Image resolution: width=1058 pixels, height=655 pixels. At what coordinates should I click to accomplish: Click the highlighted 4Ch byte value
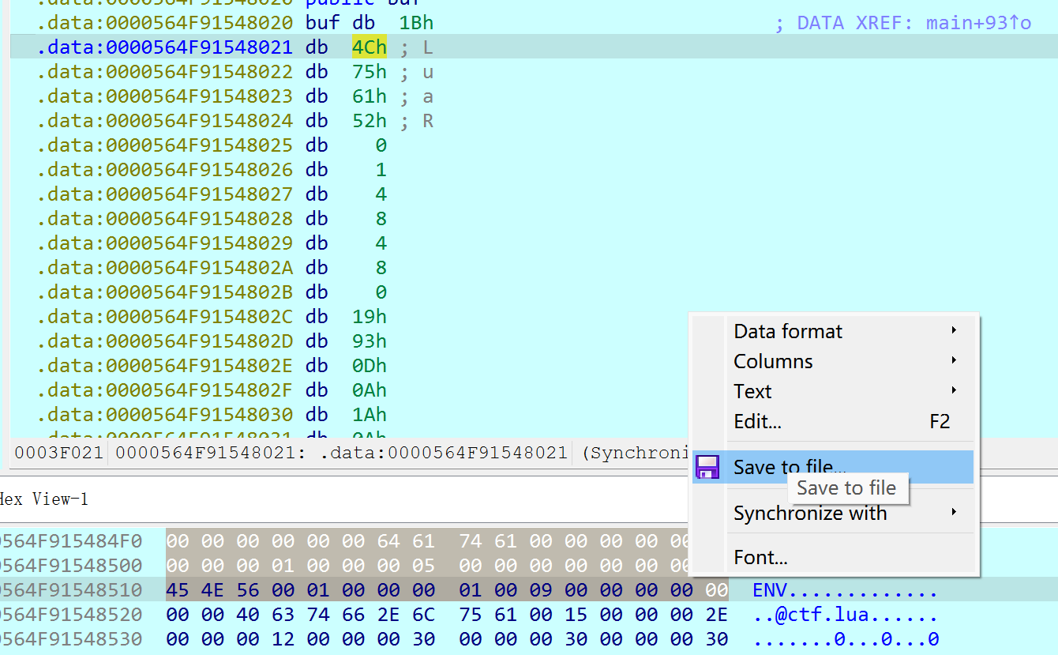[x=369, y=47]
